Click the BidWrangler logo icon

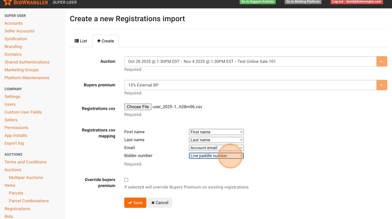tap(7, 2)
